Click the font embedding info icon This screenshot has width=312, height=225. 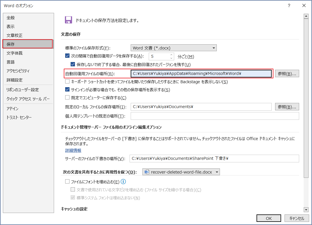point(123,182)
